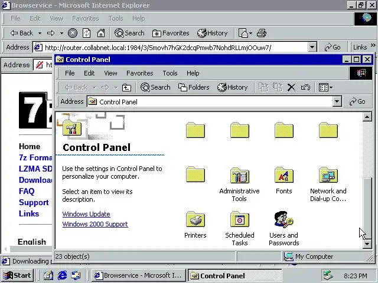Click the 7-Zip logo on web page

[x=35, y=110]
